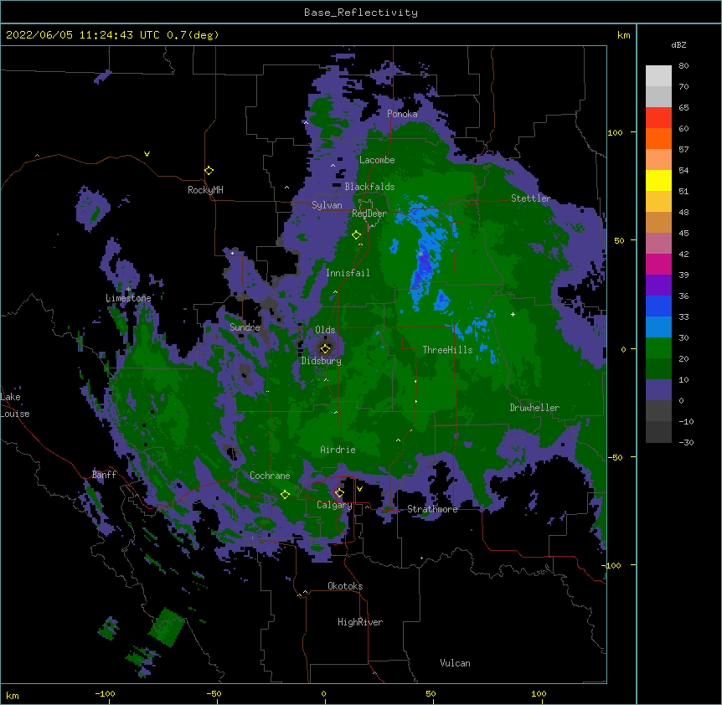Click the Lacombe city label

[x=377, y=160]
